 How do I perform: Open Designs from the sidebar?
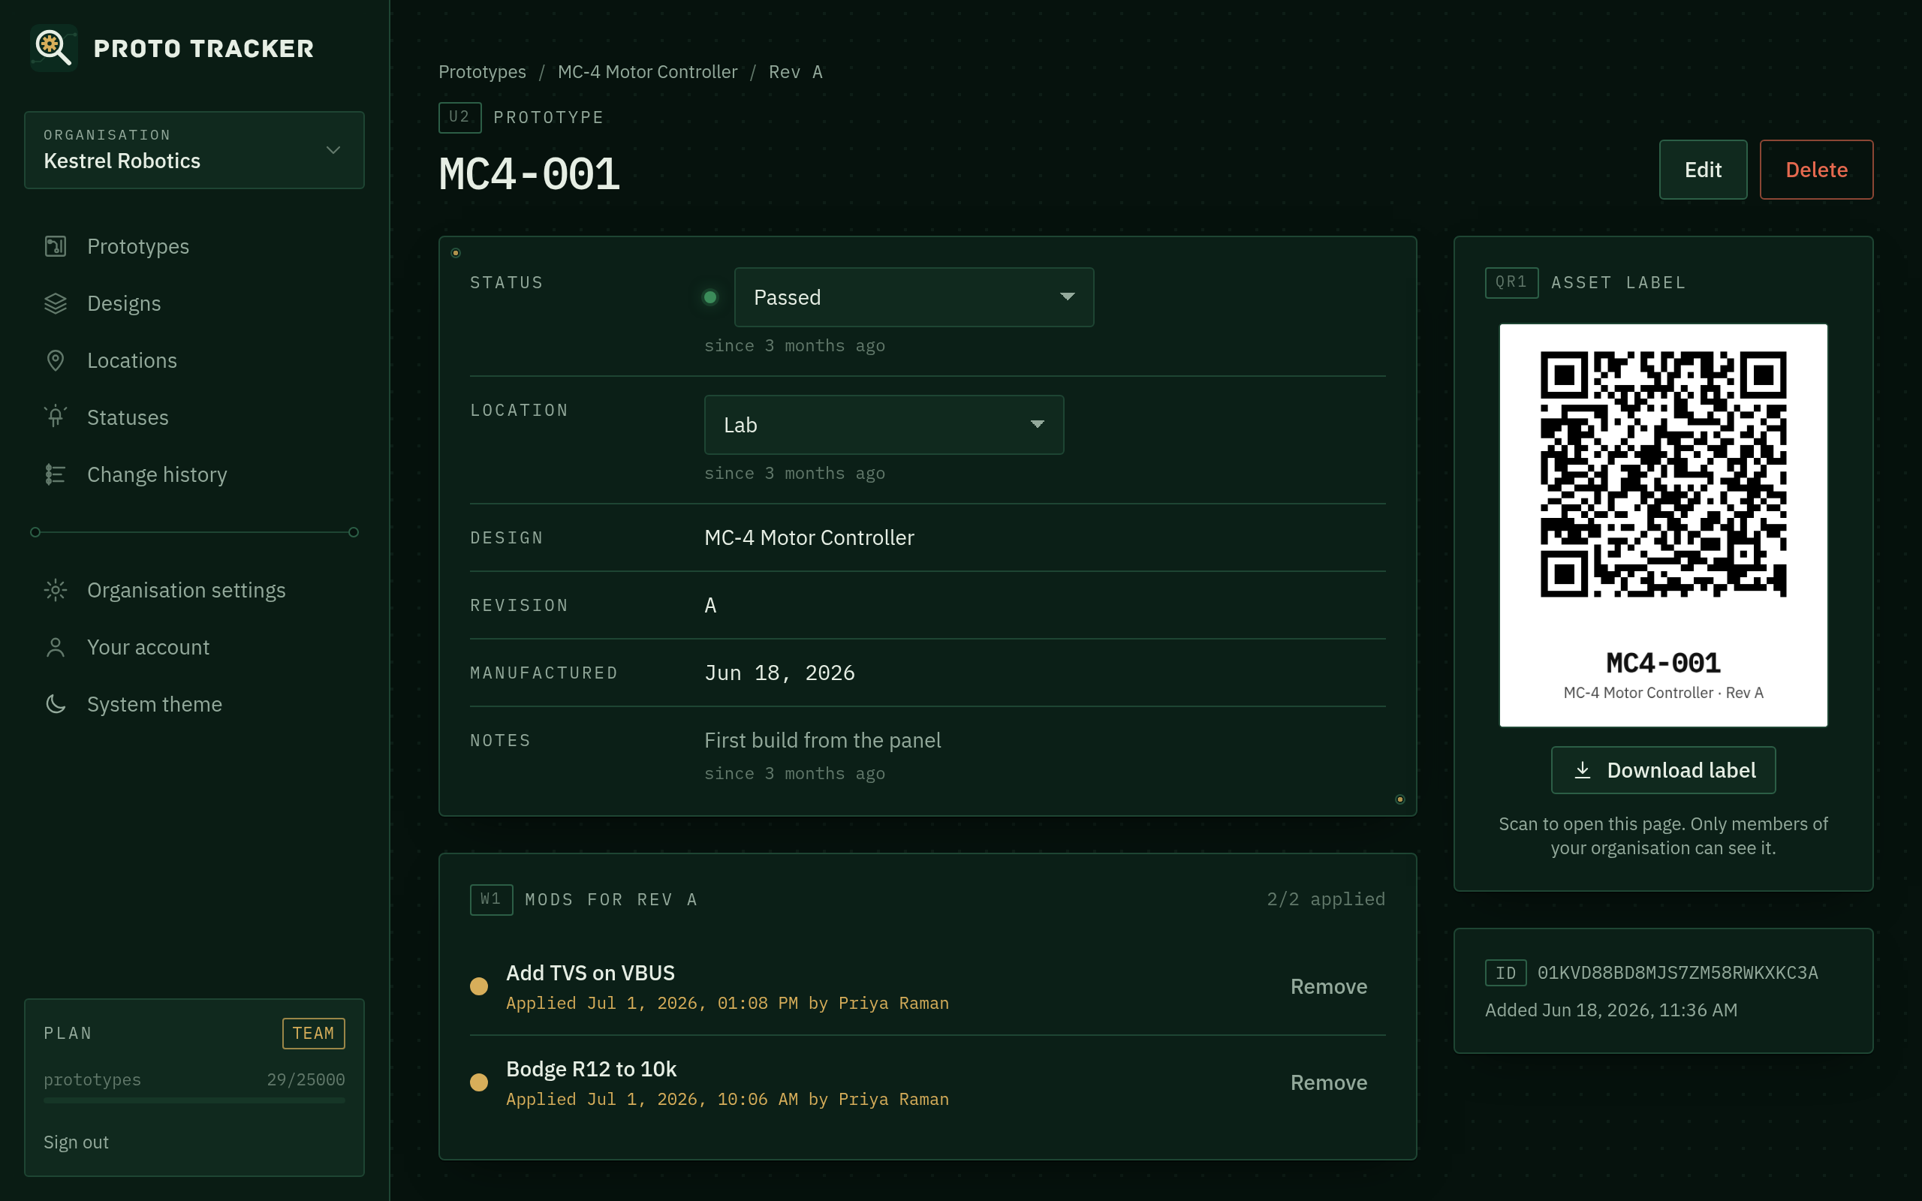point(194,303)
